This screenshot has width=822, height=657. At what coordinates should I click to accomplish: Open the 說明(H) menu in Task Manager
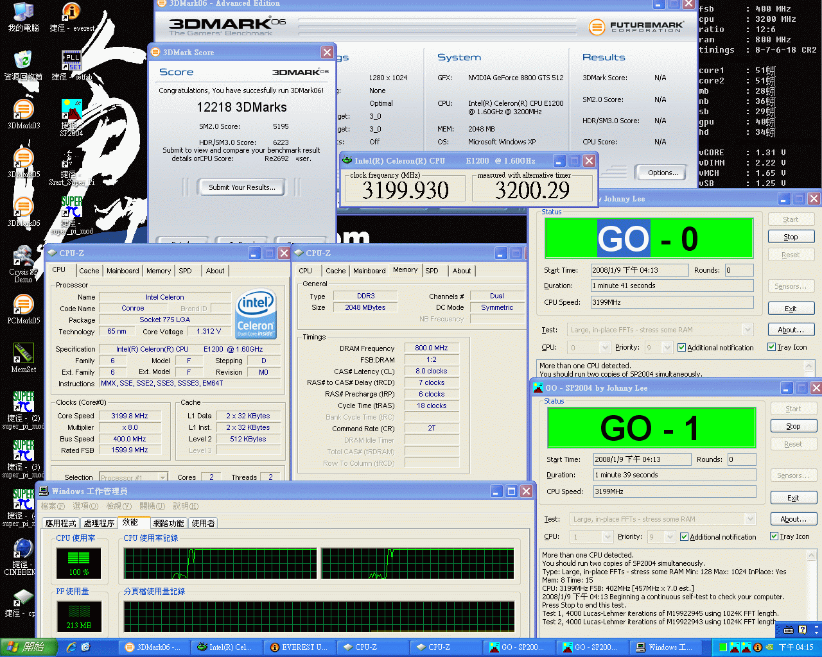186,506
